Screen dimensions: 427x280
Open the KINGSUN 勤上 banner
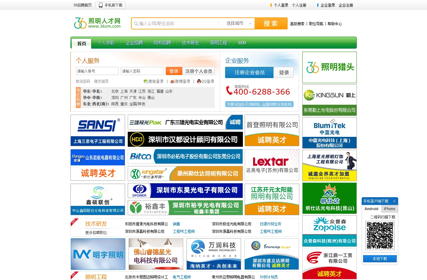tap(330, 100)
